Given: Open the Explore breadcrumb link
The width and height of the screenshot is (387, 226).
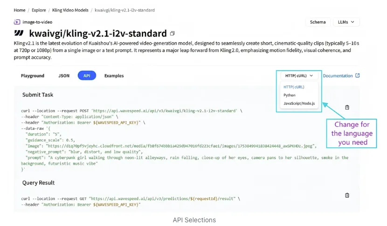Looking at the screenshot, I should click(x=39, y=10).
